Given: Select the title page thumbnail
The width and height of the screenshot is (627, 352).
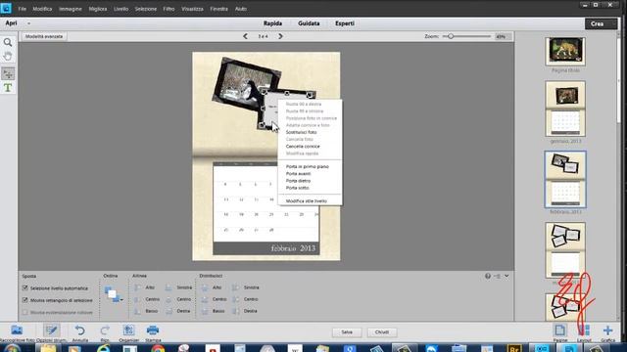Looking at the screenshot, I should point(565,51).
